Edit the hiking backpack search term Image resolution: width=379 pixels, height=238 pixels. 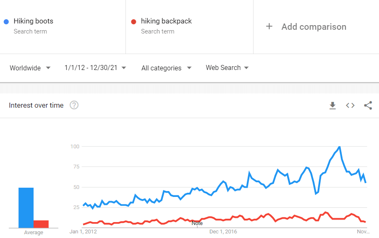click(x=166, y=21)
